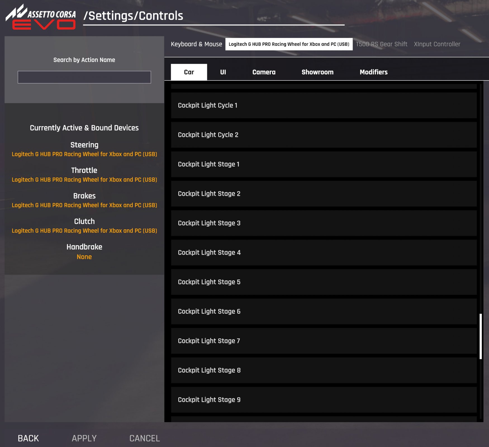Image resolution: width=489 pixels, height=447 pixels.
Task: Select the Cockpit Light Cycle 2 binding row
Action: coord(324,135)
